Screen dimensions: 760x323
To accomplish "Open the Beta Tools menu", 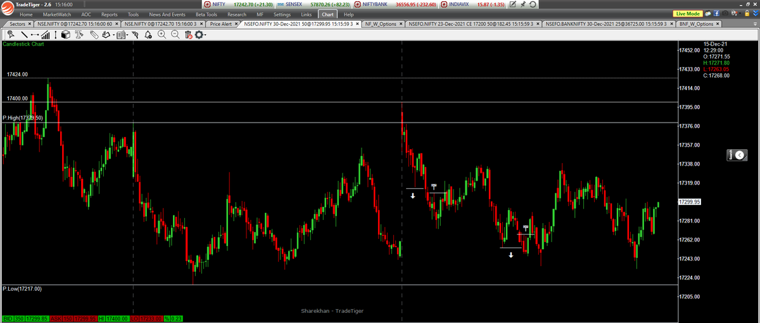I will click(x=206, y=14).
